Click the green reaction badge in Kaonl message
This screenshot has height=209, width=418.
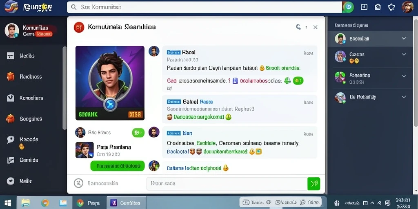(298, 80)
